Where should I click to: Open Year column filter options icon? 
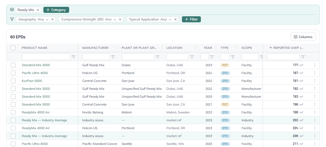point(212,57)
